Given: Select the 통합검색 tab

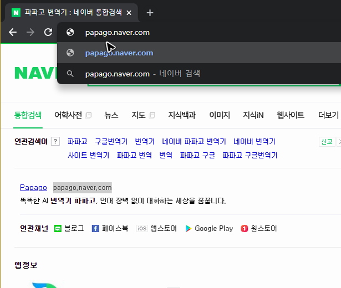Looking at the screenshot, I should point(28,115).
